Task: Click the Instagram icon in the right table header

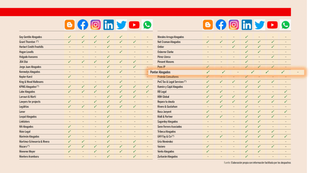Action: pyautogui.click(x=234, y=25)
